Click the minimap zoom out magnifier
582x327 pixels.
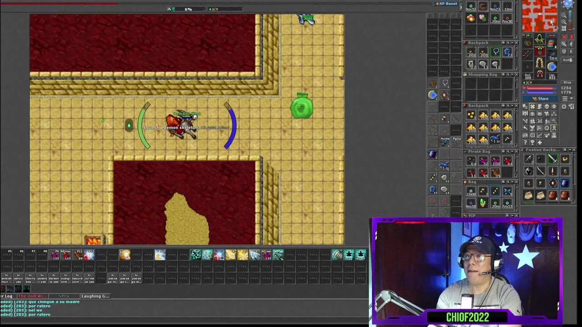click(564, 15)
